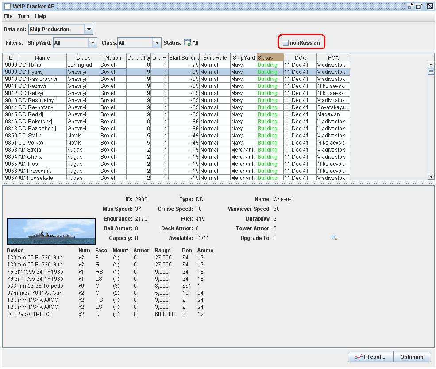This screenshot has width=436, height=369.
Task: Open the Help menu
Action: [41, 16]
